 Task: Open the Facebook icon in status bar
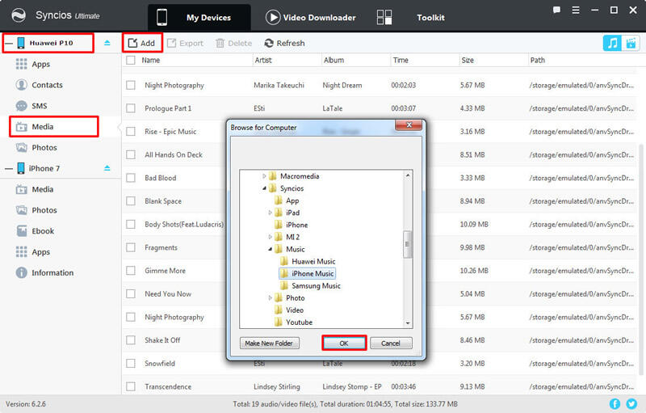tap(615, 403)
